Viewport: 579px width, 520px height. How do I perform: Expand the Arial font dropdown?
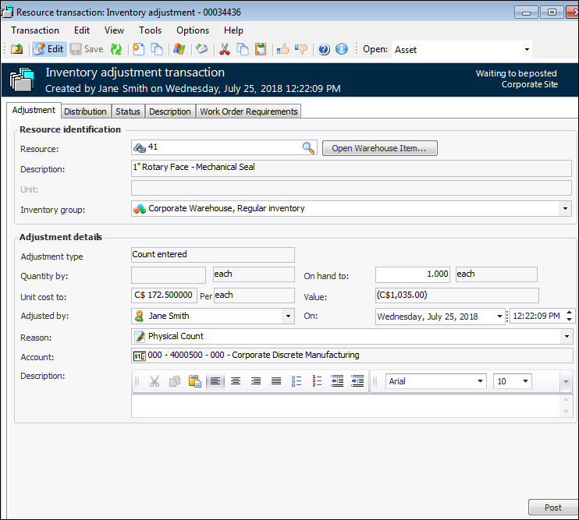[480, 381]
